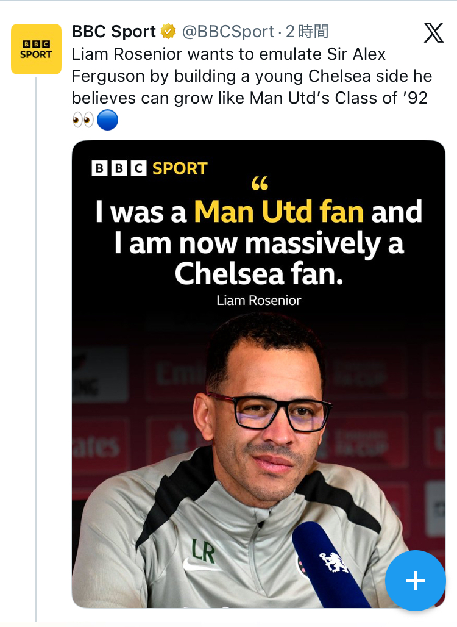Screen dimensions: 457x627
Task: Click the eyes emoji in tweet
Action: point(83,120)
